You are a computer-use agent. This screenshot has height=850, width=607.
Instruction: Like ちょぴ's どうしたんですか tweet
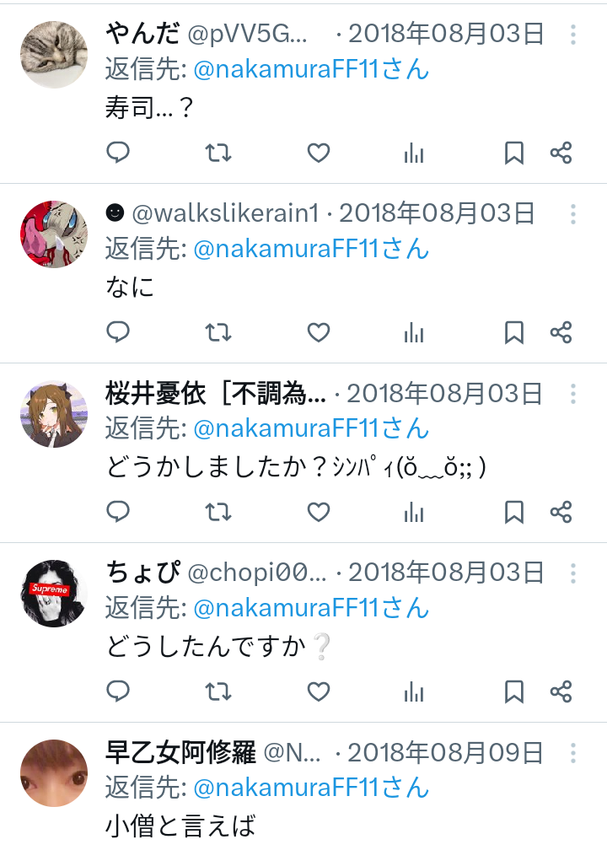click(319, 691)
